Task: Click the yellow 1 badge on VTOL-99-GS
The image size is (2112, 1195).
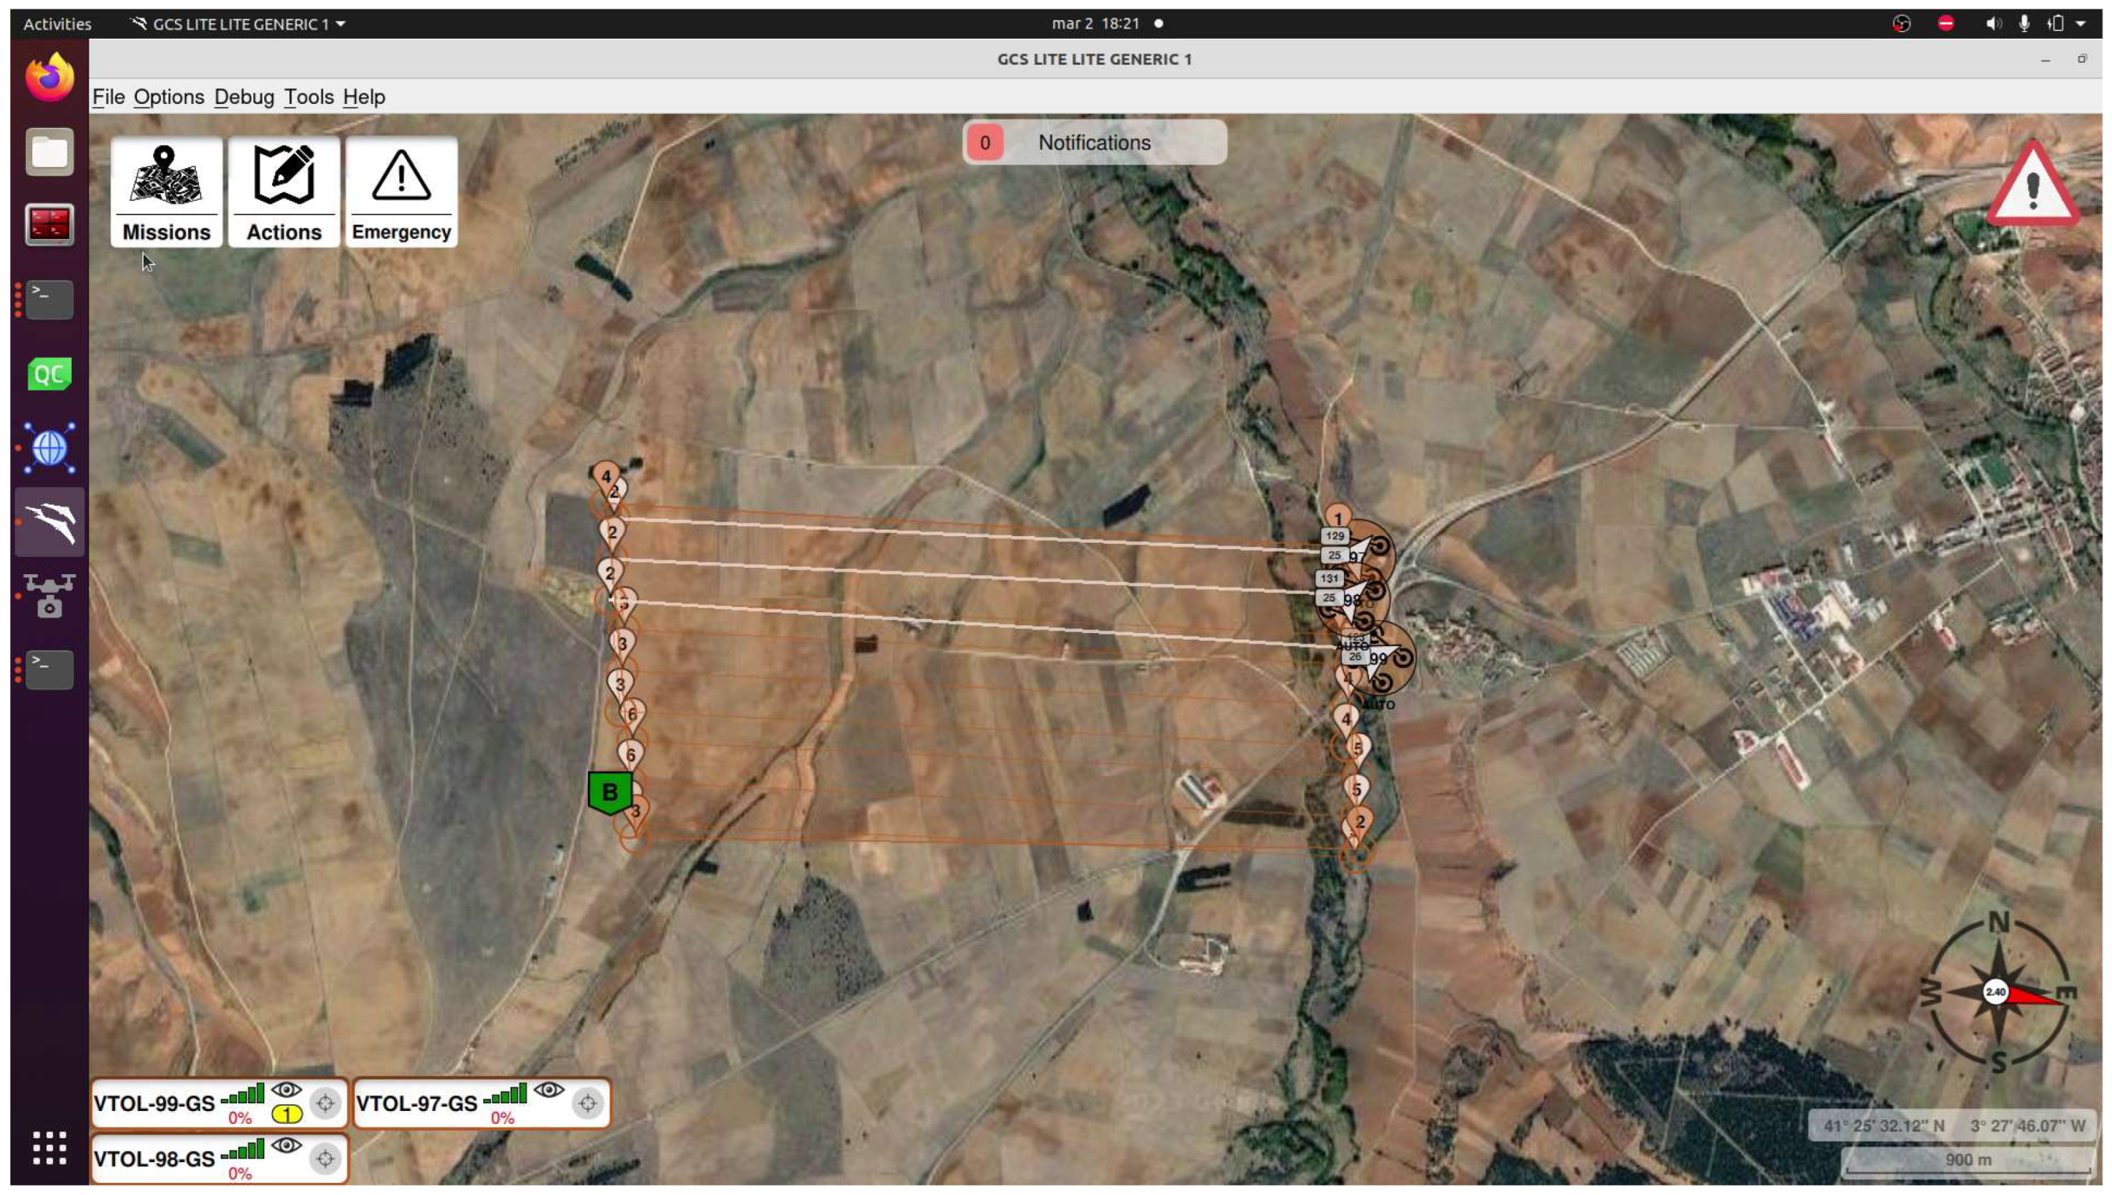Action: tap(286, 1114)
